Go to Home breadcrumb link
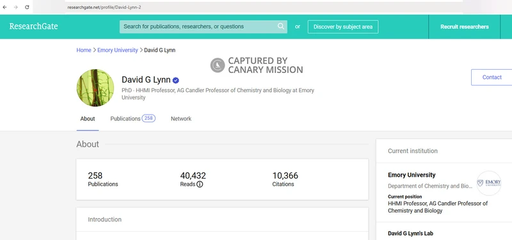512x240 pixels. [x=84, y=50]
